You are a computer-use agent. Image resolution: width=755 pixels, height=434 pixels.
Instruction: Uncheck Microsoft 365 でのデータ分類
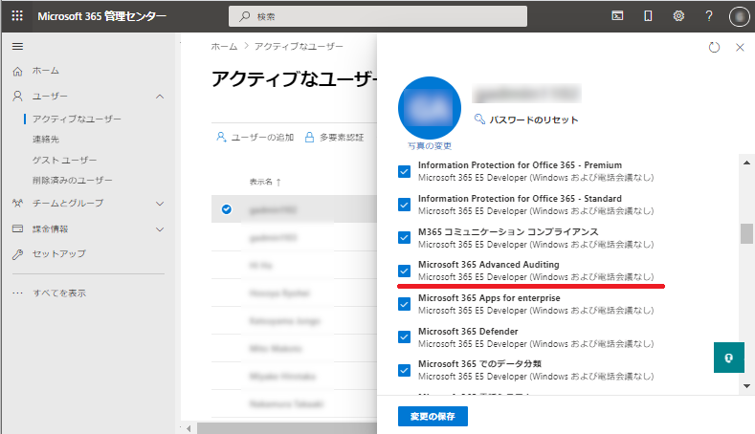point(404,370)
